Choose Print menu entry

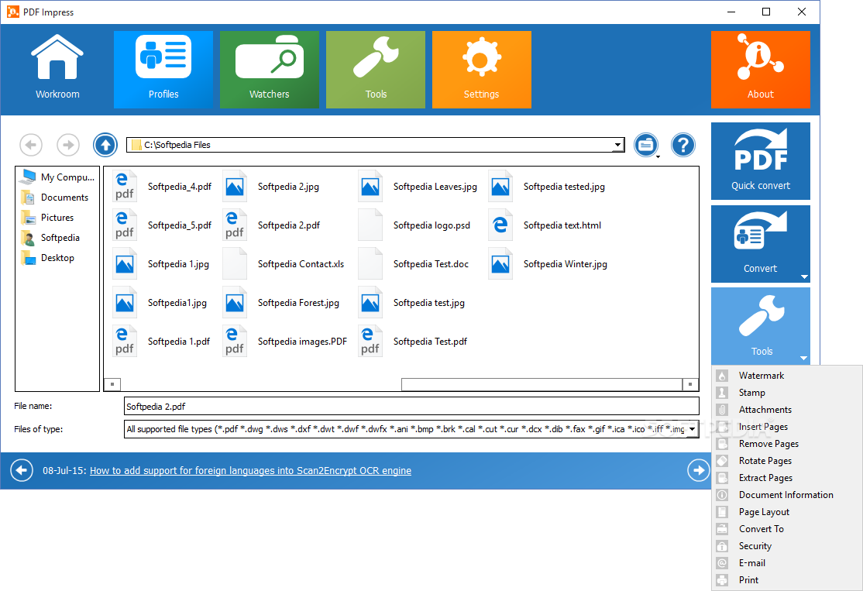tap(787, 580)
